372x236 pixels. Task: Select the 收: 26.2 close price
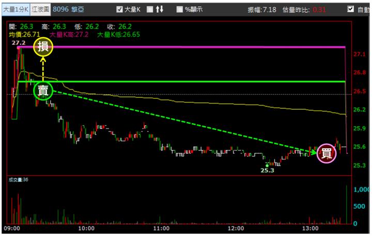[x=119, y=26]
